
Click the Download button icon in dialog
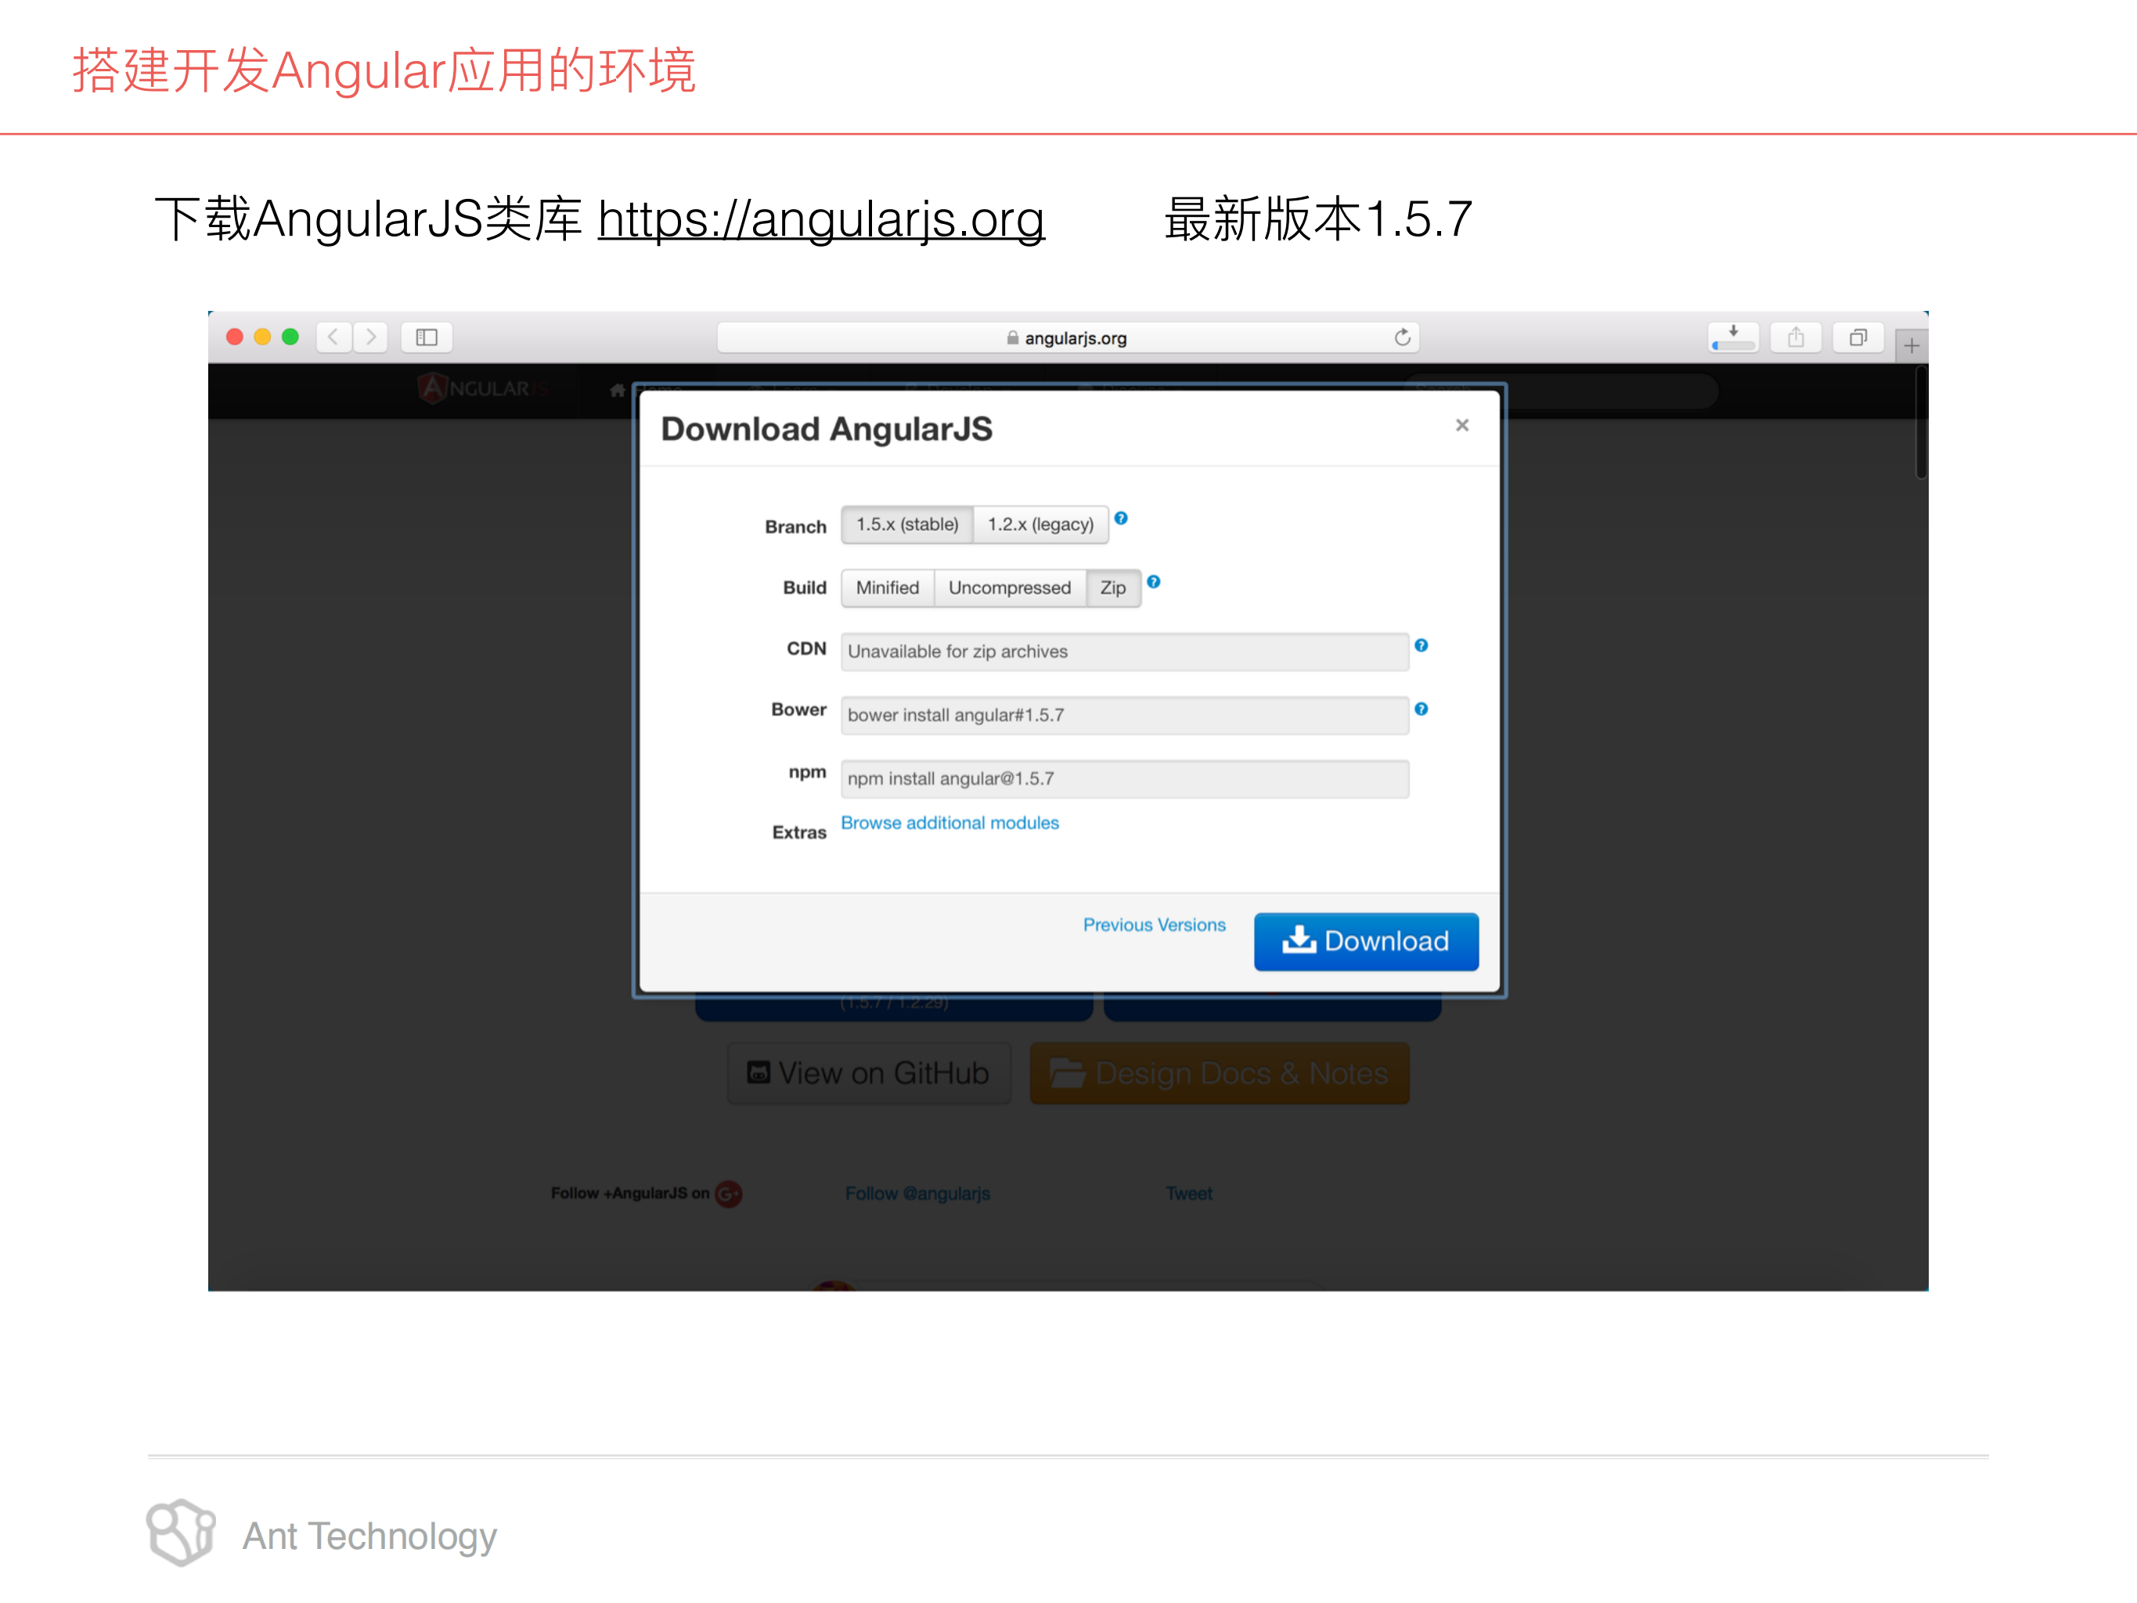[x=1299, y=941]
